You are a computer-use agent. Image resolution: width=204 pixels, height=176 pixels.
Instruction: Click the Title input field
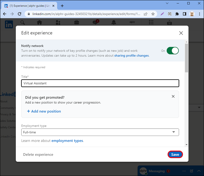(x=100, y=83)
